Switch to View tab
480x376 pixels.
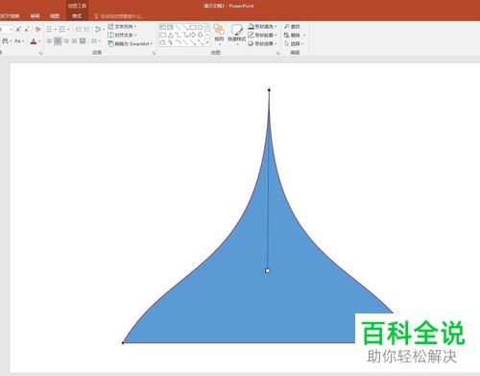[55, 16]
